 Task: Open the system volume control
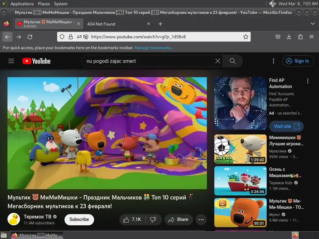click(272, 4)
